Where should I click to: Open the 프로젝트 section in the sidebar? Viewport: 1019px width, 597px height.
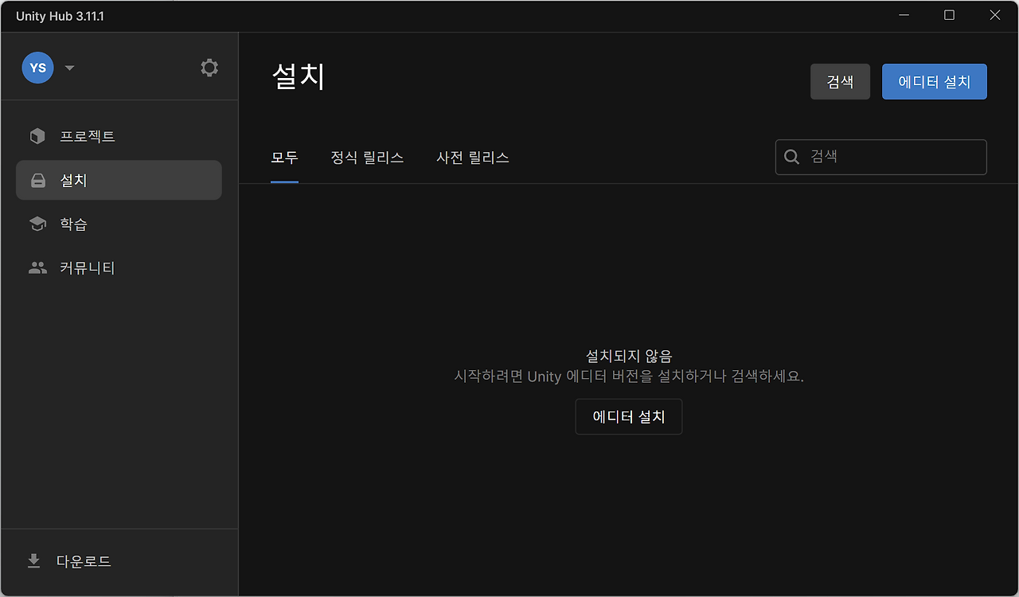click(x=88, y=136)
